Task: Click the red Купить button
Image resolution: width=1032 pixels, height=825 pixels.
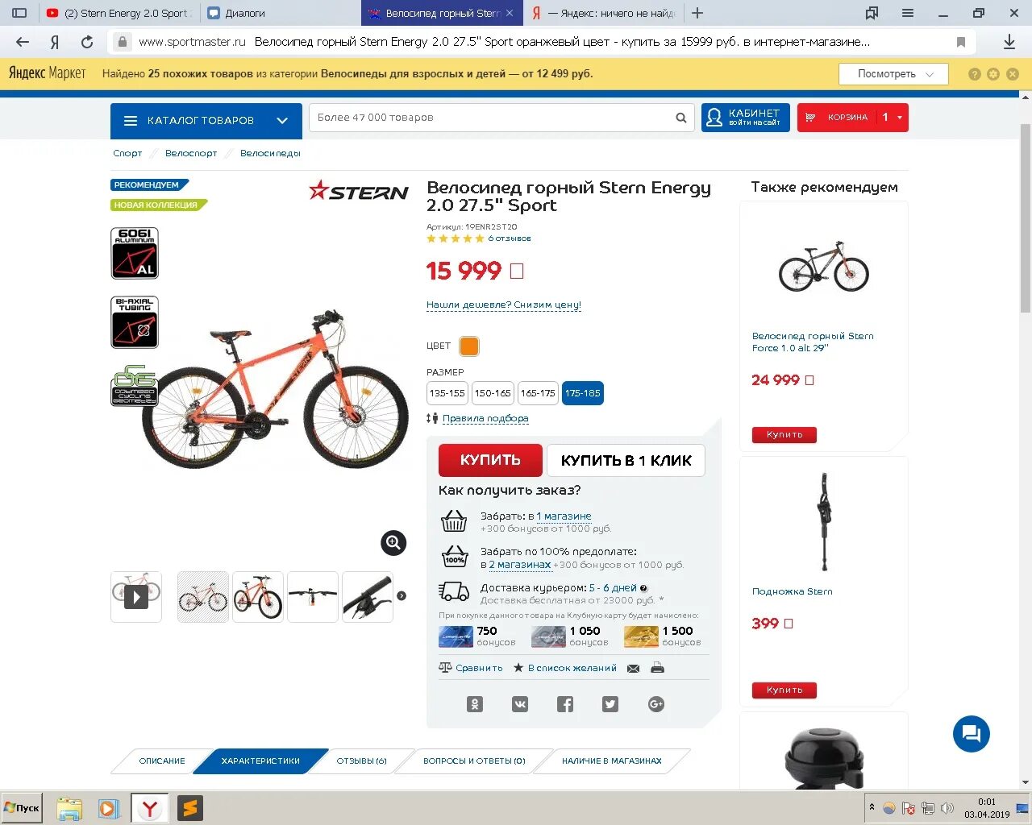Action: click(x=491, y=460)
